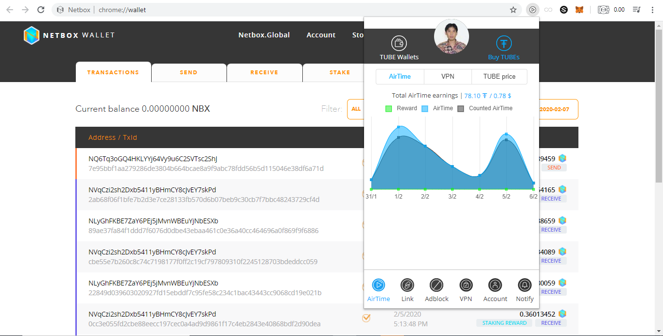Bookmark this page with the star icon
663x336 pixels.
point(513,10)
